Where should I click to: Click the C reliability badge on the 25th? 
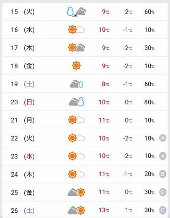163,192
